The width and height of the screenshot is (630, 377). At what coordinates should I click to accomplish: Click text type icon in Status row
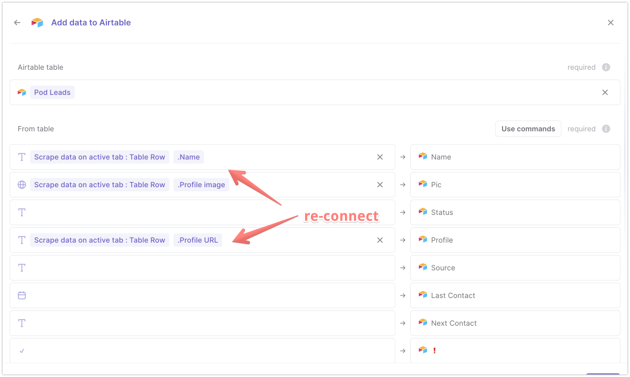click(x=22, y=212)
